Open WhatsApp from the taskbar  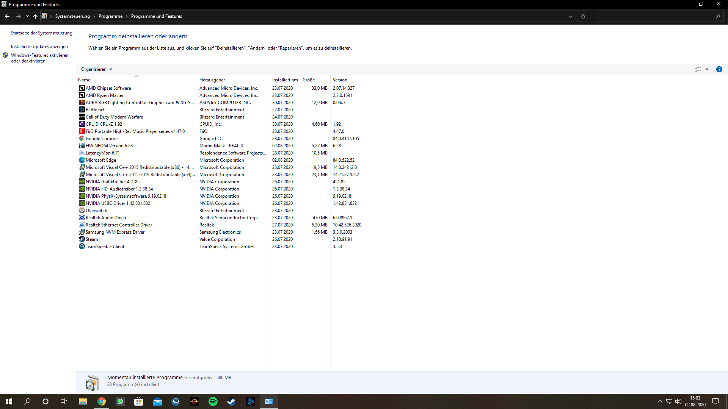tap(120, 401)
